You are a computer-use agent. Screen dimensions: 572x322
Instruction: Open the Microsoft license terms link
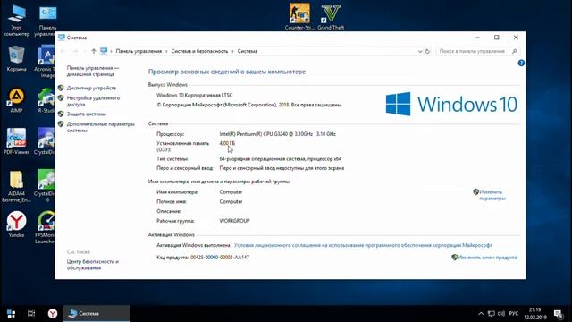pyautogui.click(x=363, y=245)
